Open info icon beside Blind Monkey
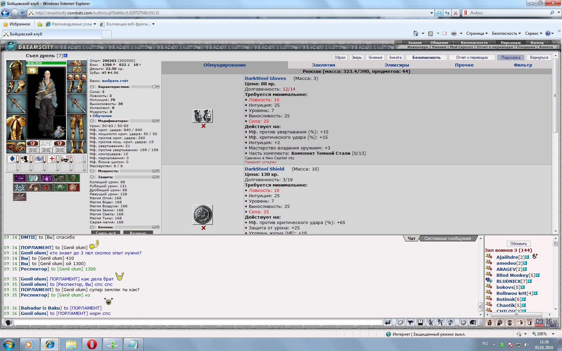The height and width of the screenshot is (351, 562). (537, 275)
